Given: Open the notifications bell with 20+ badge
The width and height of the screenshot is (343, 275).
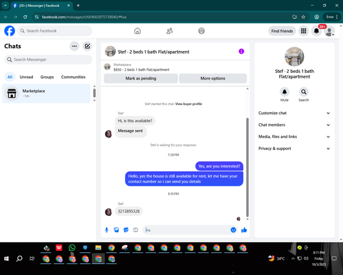Looking at the screenshot, I should click(x=316, y=31).
